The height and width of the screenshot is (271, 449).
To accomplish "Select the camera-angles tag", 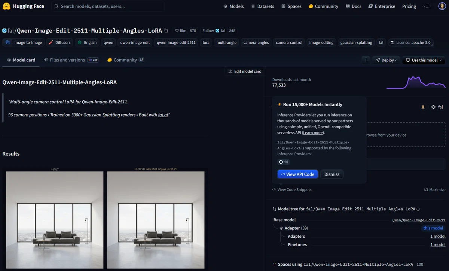I will [256, 42].
